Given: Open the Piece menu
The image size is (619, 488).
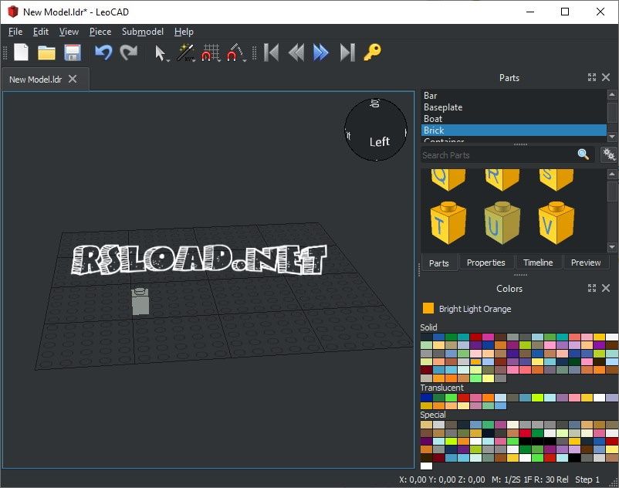Looking at the screenshot, I should pyautogui.click(x=100, y=32).
